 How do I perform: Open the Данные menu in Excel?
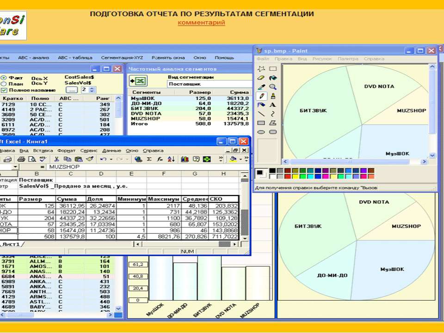(x=111, y=151)
